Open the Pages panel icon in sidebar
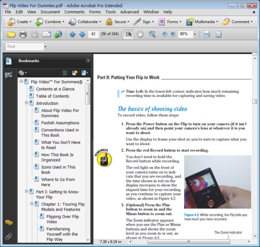This screenshot has width=260, height=247. pos(9,61)
